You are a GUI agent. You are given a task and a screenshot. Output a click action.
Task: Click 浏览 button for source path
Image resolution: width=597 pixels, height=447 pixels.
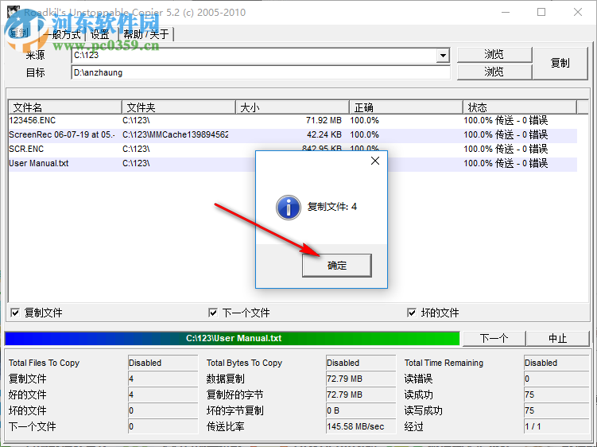(x=494, y=55)
